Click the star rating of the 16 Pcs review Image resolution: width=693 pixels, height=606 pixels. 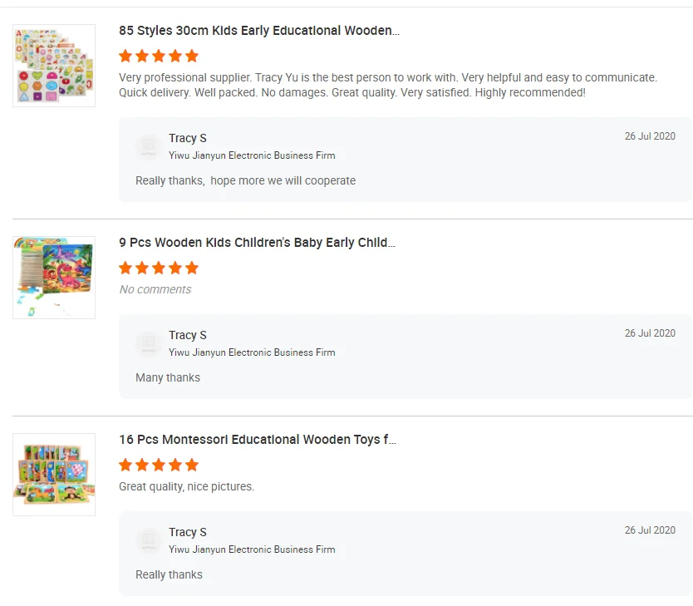click(159, 465)
